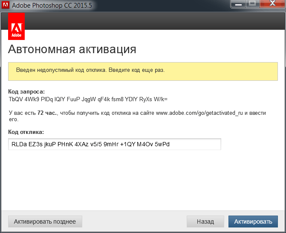This screenshot has width=286, height=233.
Task: Click the Активировать button
Action: tap(253, 222)
